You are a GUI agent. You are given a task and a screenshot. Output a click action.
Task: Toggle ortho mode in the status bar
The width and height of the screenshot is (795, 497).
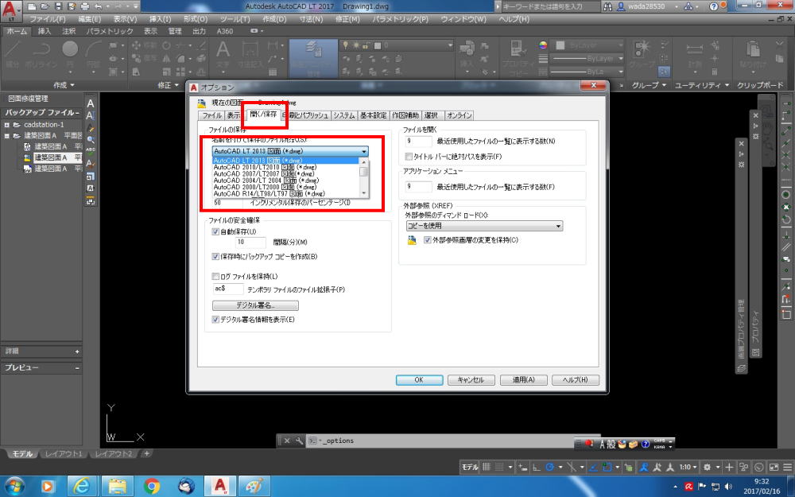point(536,467)
